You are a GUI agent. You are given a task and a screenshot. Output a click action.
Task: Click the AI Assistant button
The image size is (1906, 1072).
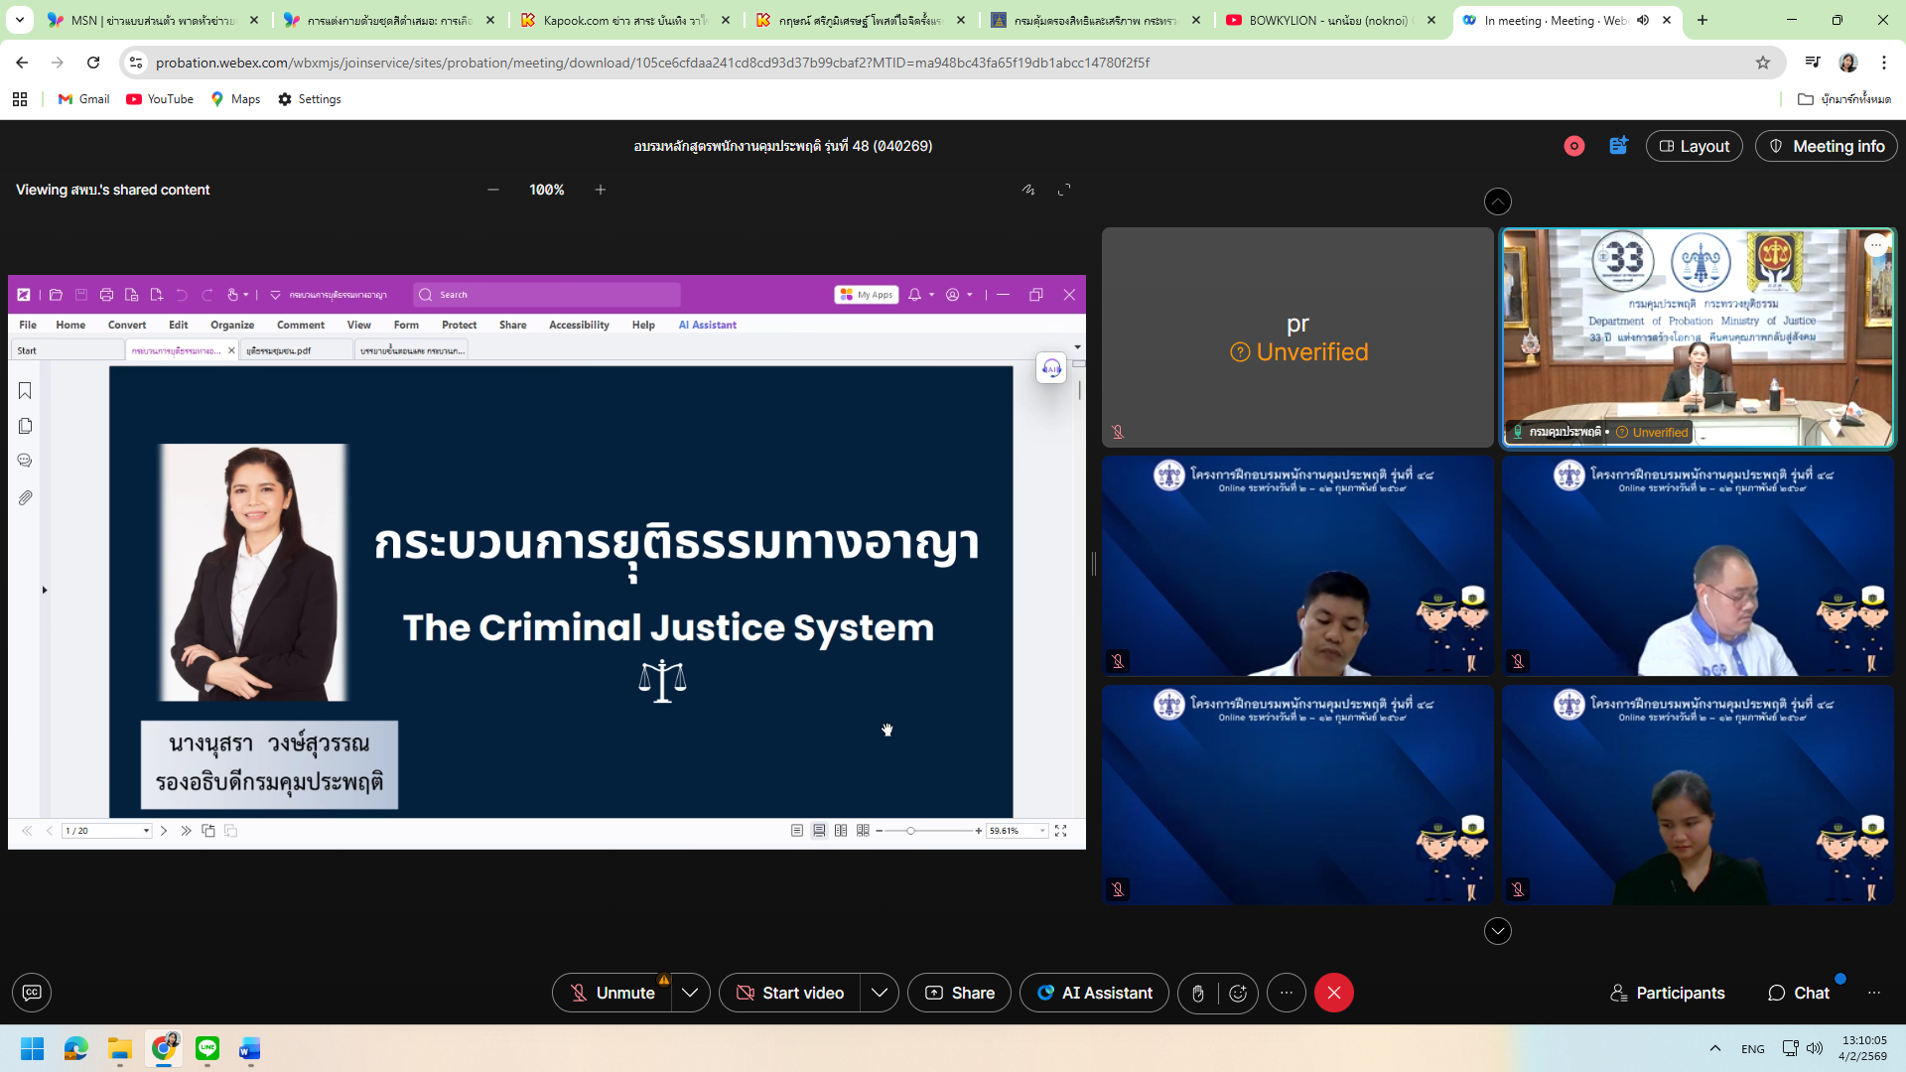(x=1094, y=994)
